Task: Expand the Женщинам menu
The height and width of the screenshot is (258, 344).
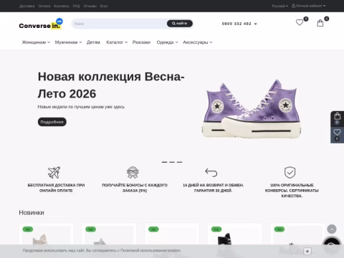Action: click(36, 42)
